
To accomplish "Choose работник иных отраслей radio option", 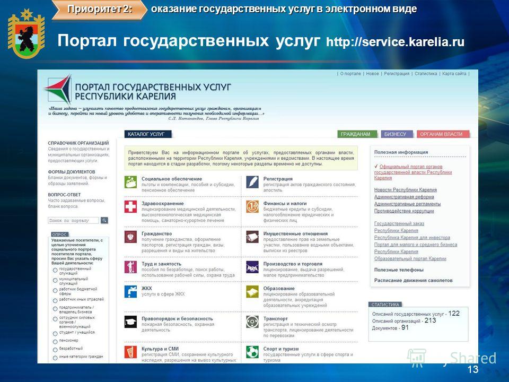I will pos(55,300).
